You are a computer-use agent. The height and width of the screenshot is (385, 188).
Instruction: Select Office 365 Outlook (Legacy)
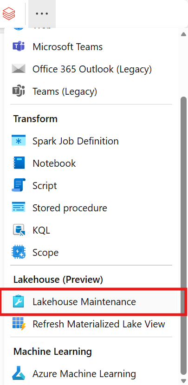pos(91,69)
